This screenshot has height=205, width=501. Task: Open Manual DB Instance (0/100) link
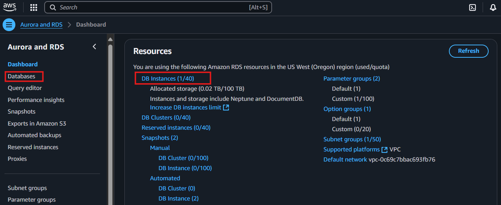coord(185,168)
